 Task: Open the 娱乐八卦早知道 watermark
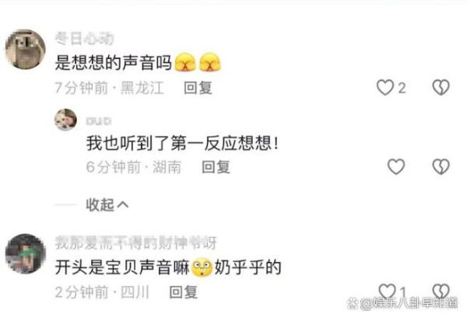[402, 303]
